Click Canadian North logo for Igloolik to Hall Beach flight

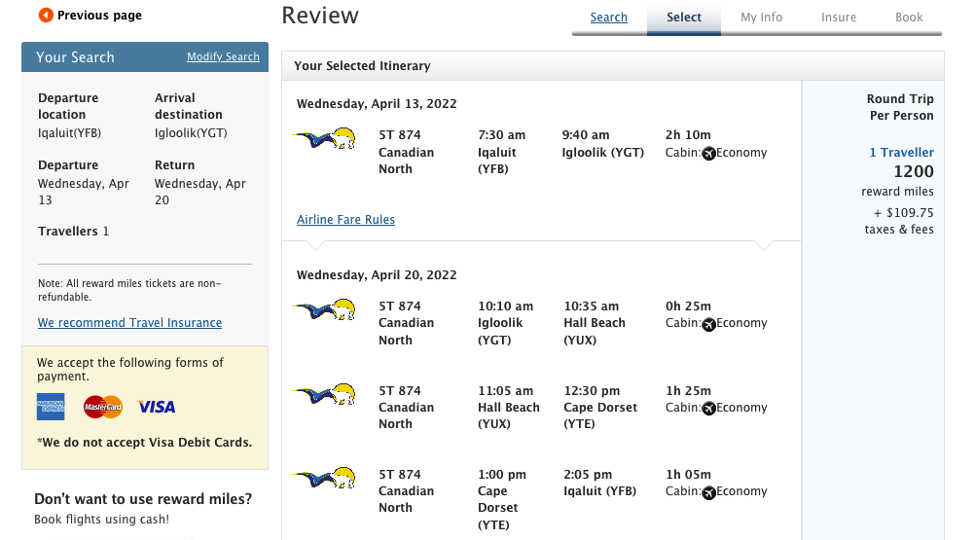pos(325,309)
